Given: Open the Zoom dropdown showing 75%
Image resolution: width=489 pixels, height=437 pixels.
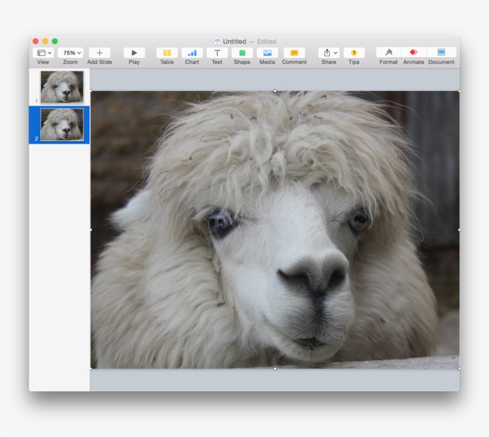Looking at the screenshot, I should pos(70,53).
